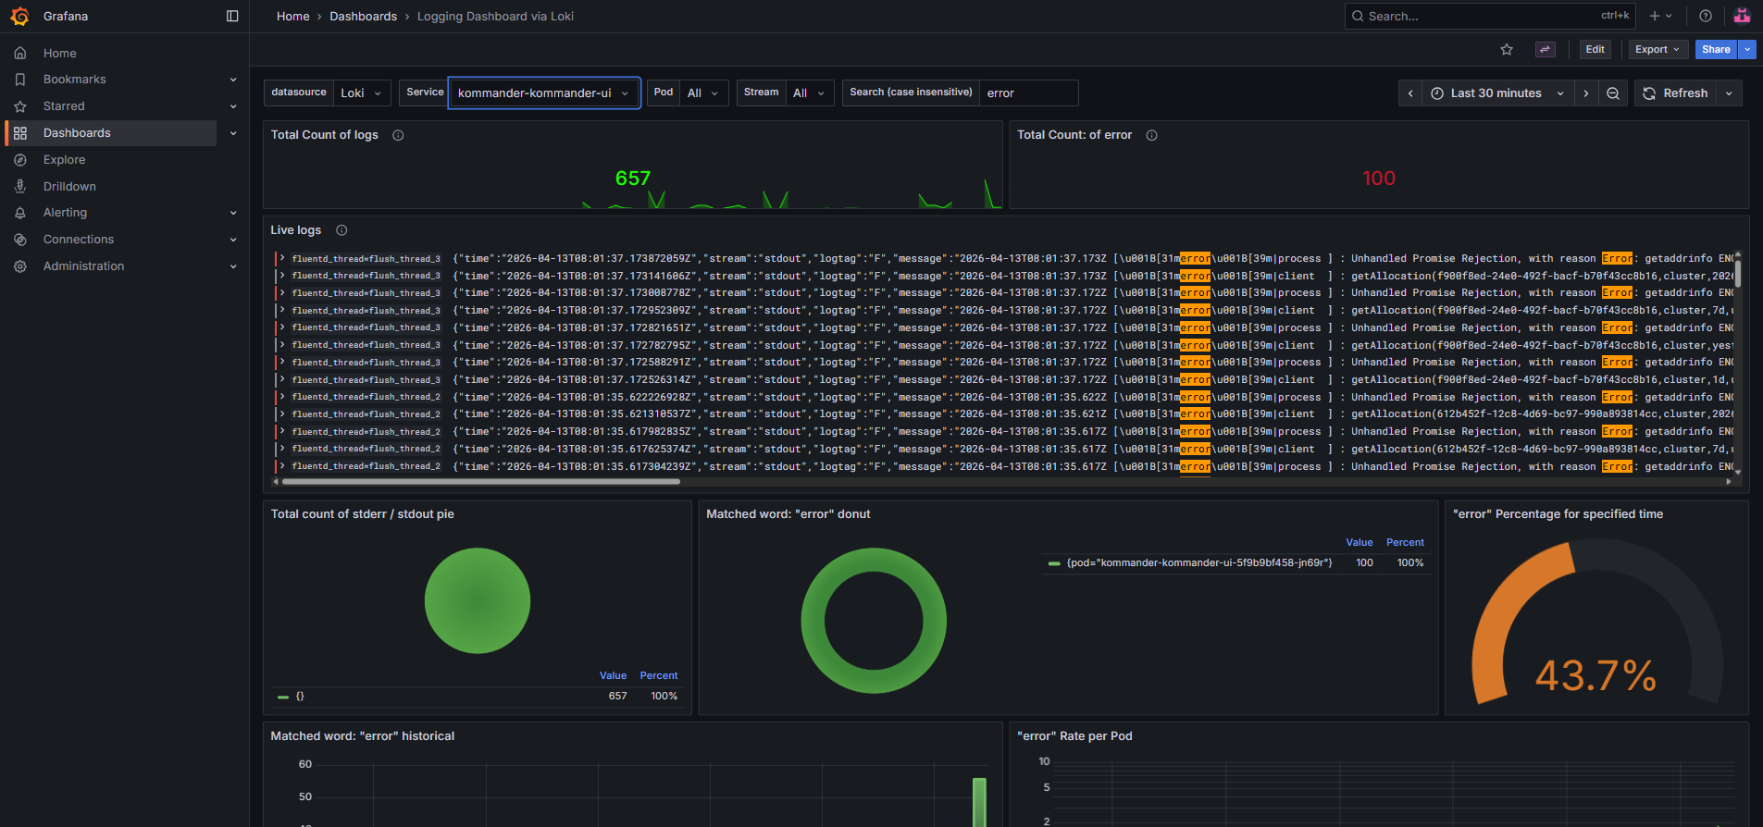Zoom out time range with magnifier icon

[x=1613, y=93]
